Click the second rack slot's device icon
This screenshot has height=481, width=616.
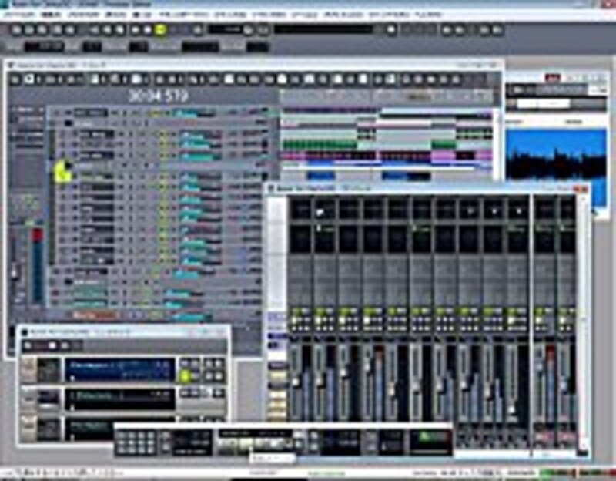coord(49,399)
